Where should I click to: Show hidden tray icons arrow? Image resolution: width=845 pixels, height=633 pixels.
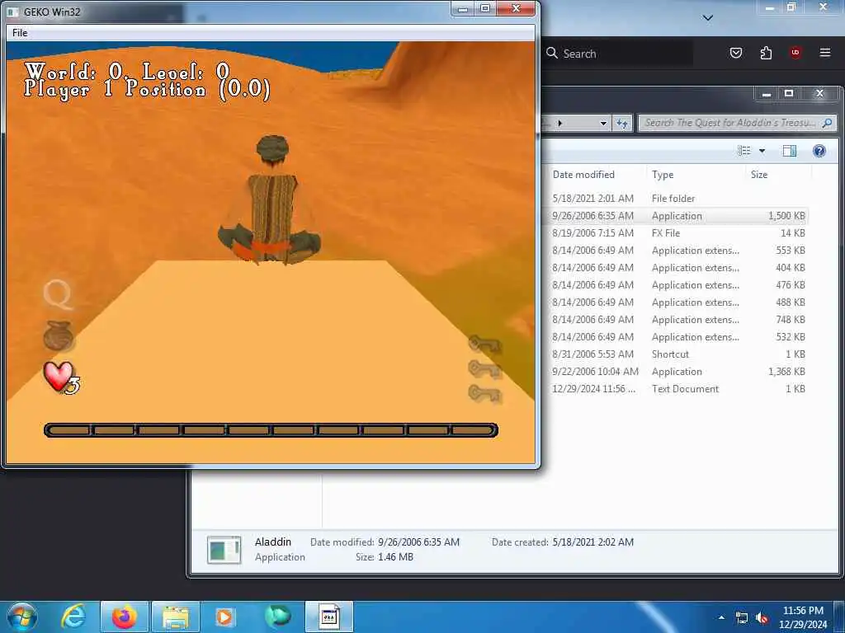point(721,617)
